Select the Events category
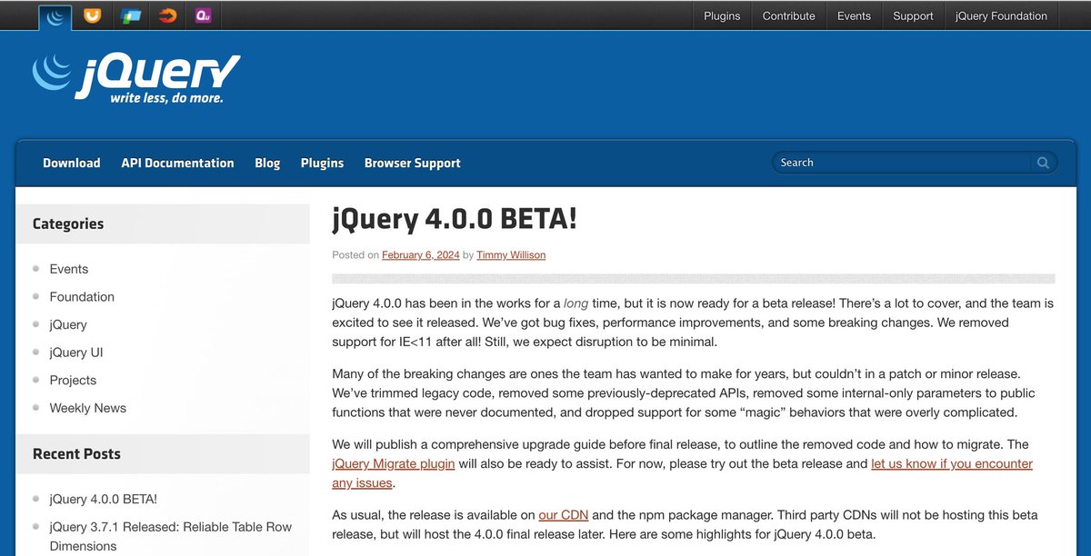This screenshot has width=1091, height=556. pyautogui.click(x=69, y=269)
